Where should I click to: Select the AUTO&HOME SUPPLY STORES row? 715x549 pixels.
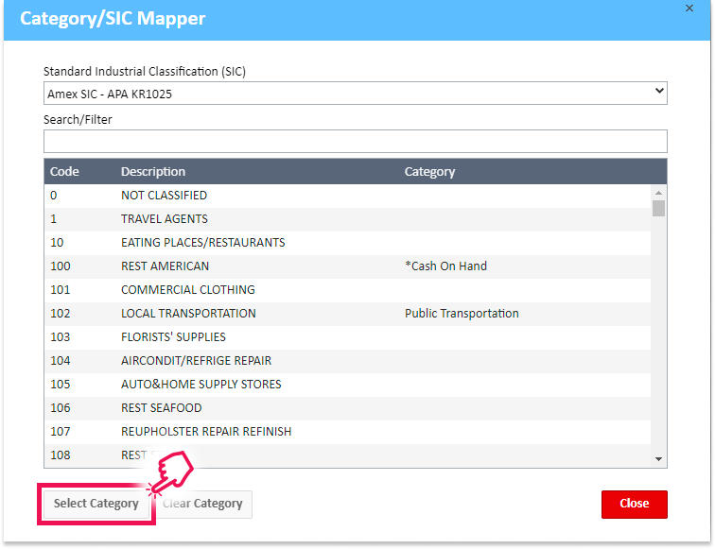pyautogui.click(x=201, y=385)
